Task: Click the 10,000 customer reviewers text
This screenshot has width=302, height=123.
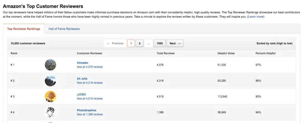Action: coord(28,44)
